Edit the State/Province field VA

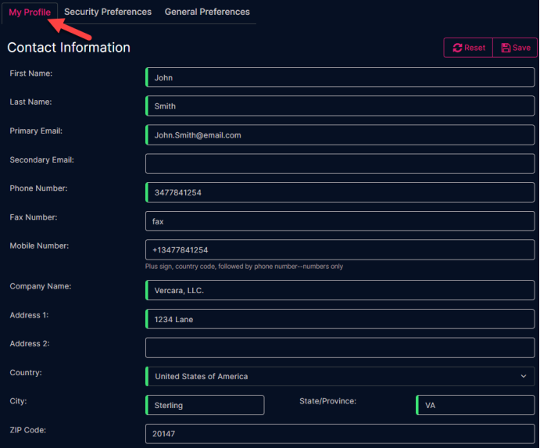coord(475,405)
